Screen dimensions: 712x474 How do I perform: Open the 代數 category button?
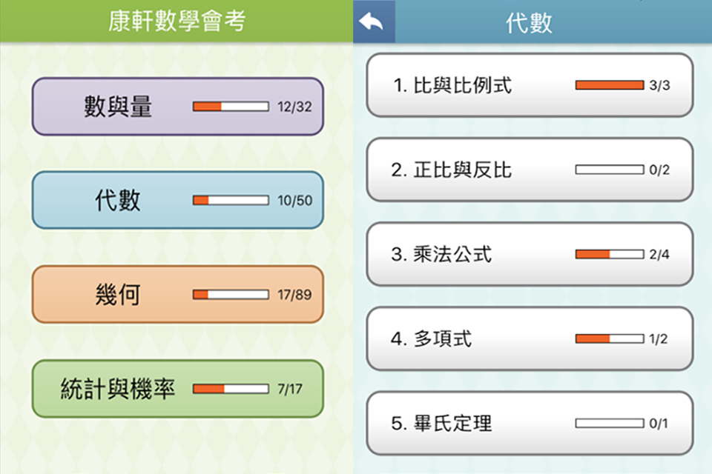click(x=177, y=200)
